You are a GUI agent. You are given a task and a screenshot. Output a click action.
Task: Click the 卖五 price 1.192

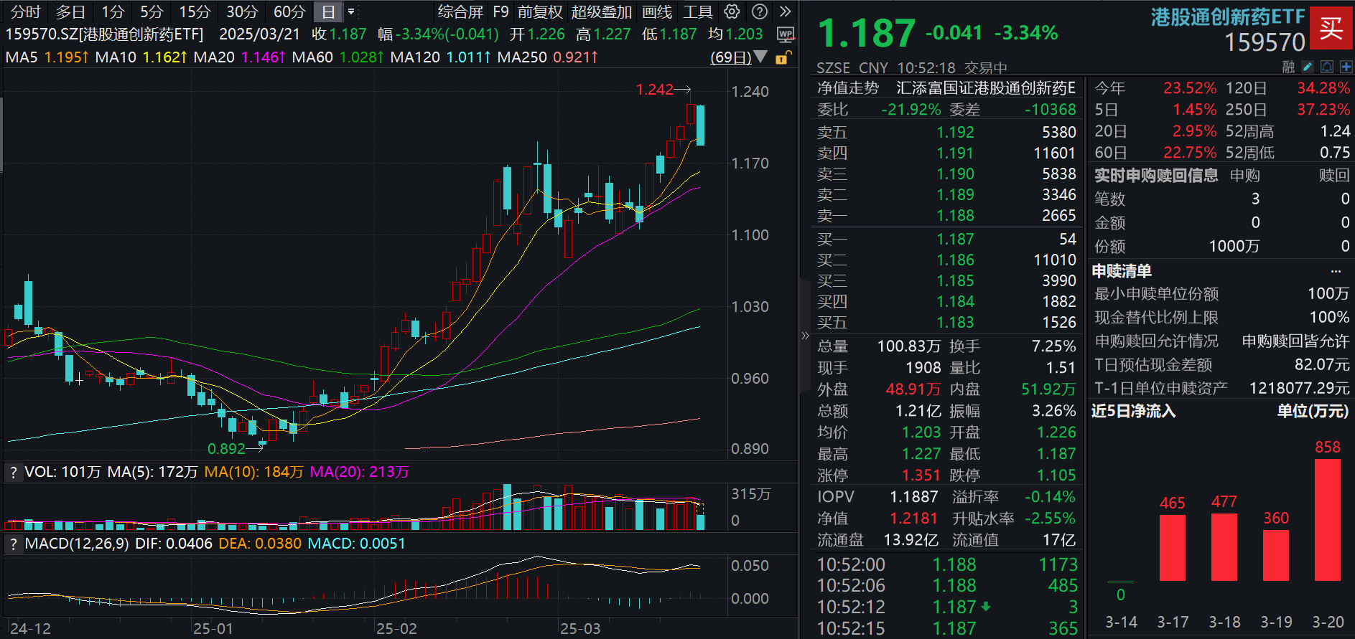[x=955, y=132]
